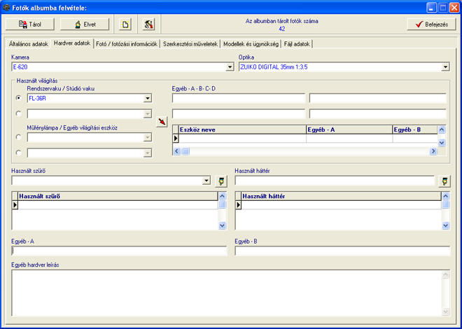
Task: Click the Használt szűrő grid column header
Action: click(x=118, y=196)
